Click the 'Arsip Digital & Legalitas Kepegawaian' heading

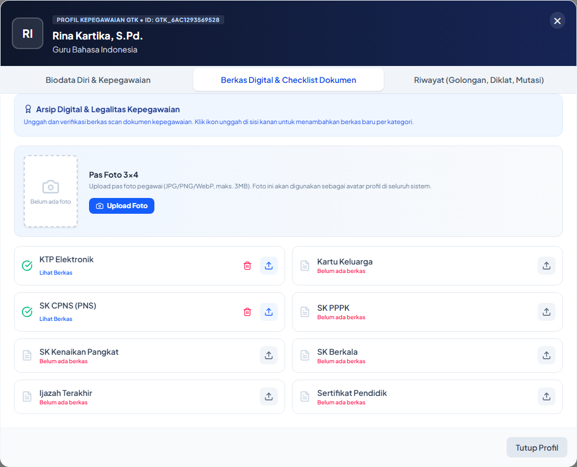click(108, 109)
